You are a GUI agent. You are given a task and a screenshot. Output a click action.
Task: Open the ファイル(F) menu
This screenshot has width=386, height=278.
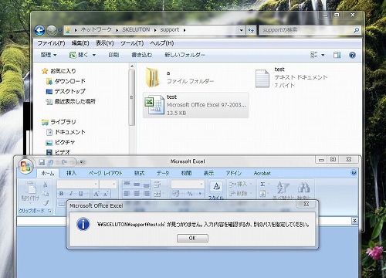pyautogui.click(x=51, y=43)
